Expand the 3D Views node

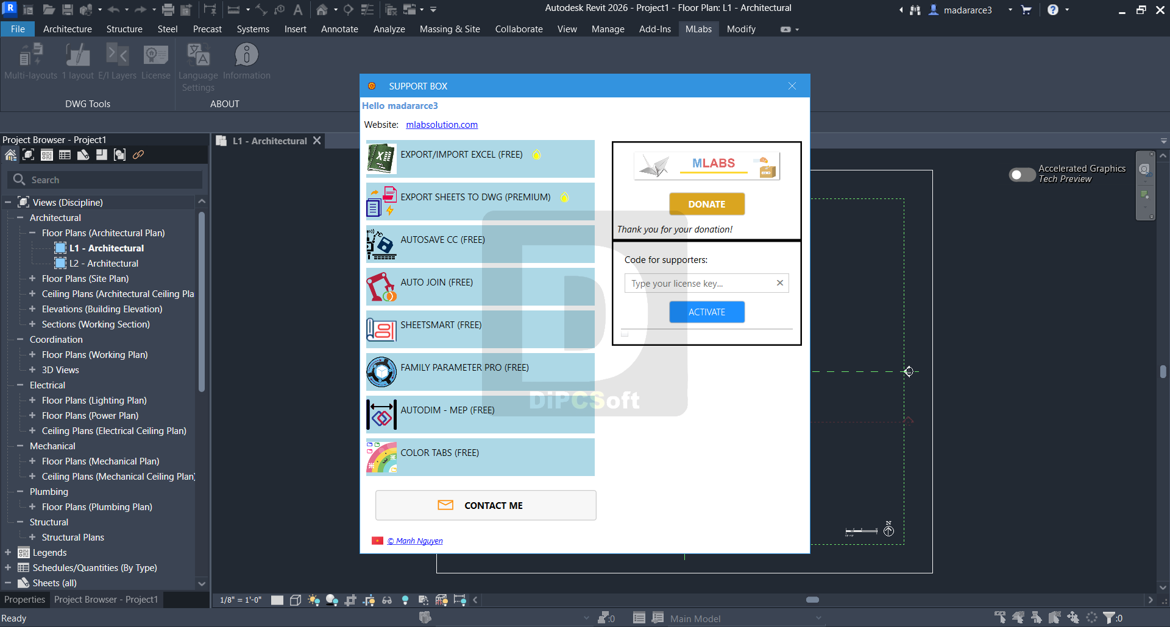32,370
